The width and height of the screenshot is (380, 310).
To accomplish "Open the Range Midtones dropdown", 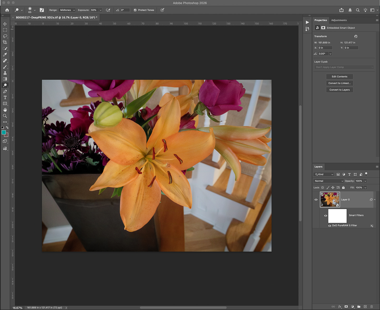I will tap(67, 10).
